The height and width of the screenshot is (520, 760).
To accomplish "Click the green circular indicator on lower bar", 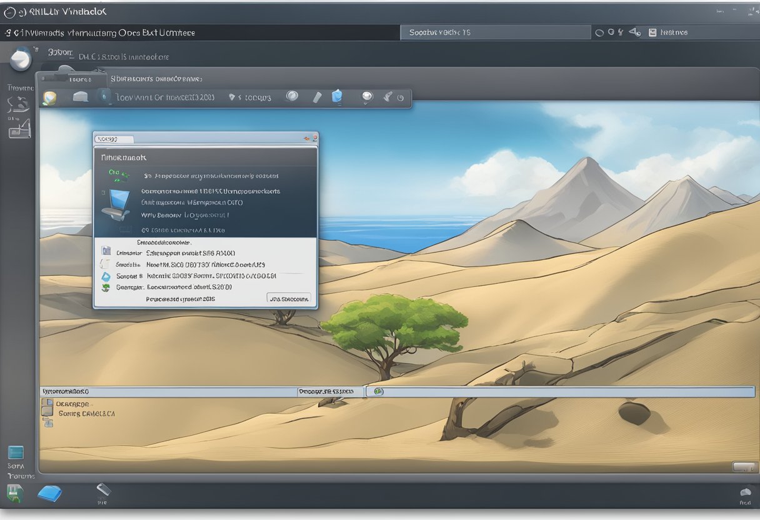I will point(378,392).
